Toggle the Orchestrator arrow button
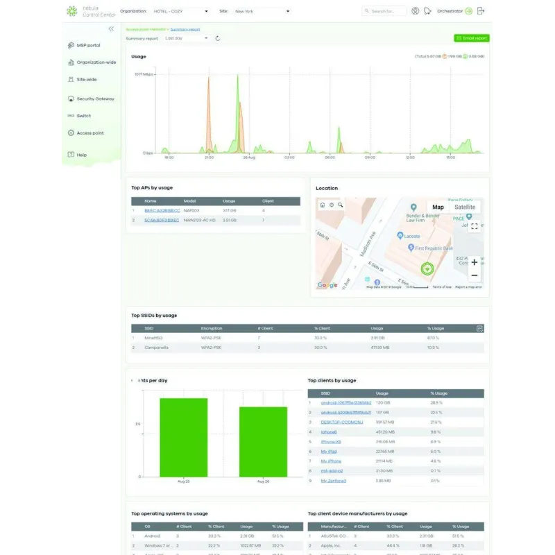This screenshot has width=555, height=555. (469, 11)
